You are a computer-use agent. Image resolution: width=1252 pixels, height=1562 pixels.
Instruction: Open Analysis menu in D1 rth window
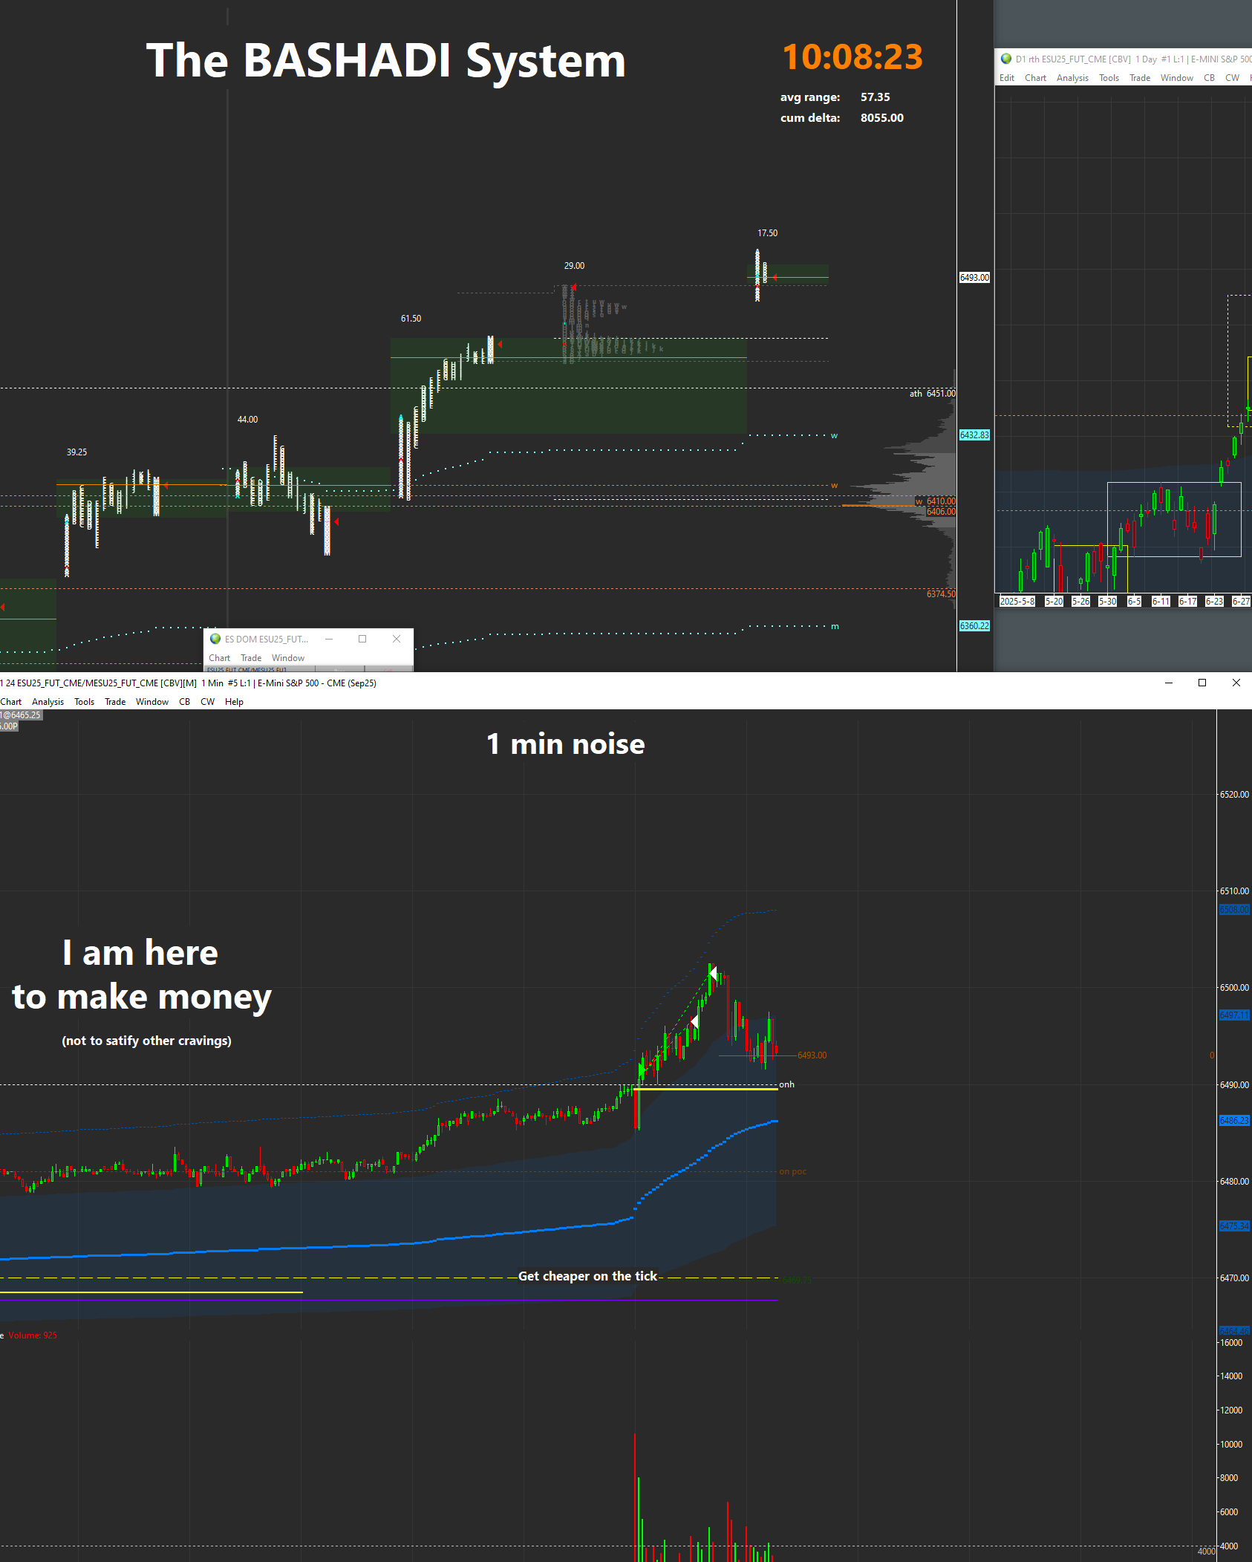(x=1072, y=78)
